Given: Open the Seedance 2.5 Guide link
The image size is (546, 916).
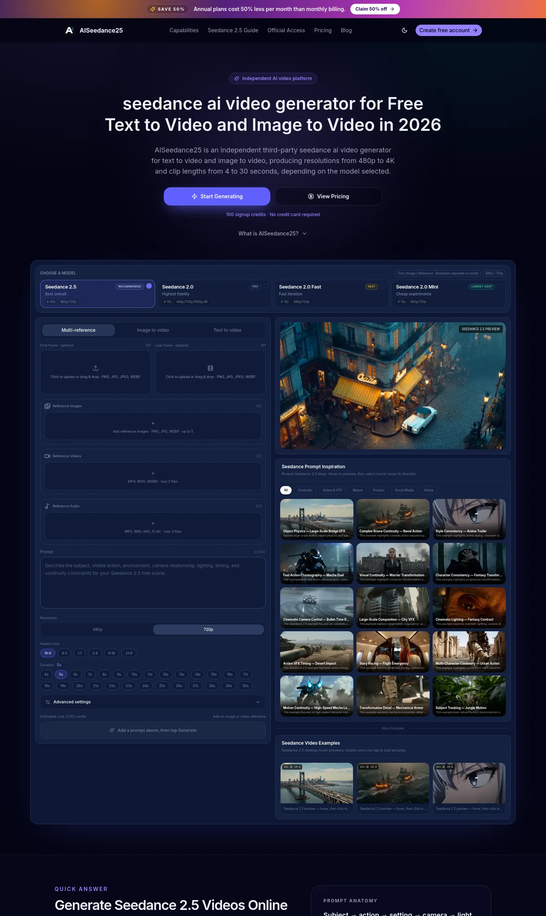Looking at the screenshot, I should point(233,30).
